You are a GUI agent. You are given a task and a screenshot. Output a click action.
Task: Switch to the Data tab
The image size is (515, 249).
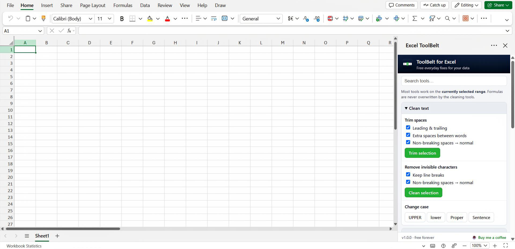[145, 5]
